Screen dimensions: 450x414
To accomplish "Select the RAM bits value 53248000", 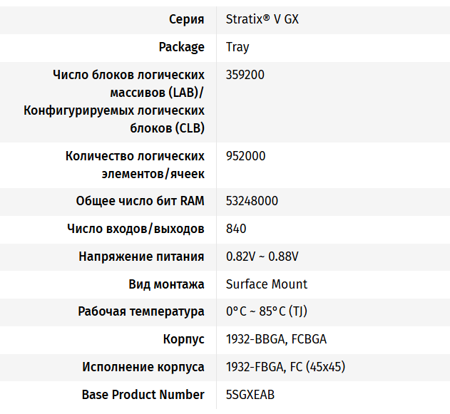I will click(x=252, y=201).
